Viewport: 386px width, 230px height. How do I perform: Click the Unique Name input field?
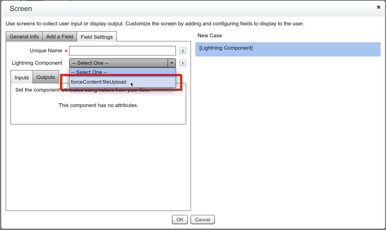[x=122, y=50]
